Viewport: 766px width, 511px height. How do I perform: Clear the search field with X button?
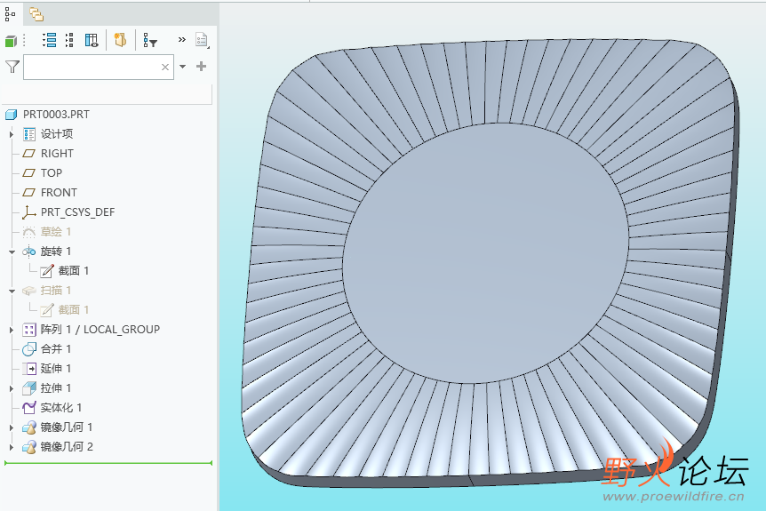pyautogui.click(x=165, y=67)
